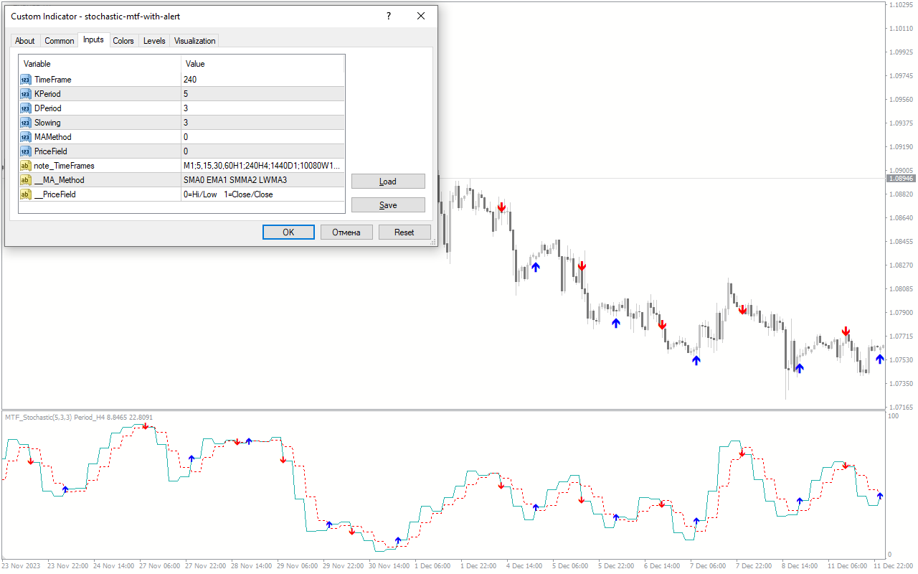Click the 5 Dec 06:00 time label
Screen dimensions: 918x574
[570, 566]
